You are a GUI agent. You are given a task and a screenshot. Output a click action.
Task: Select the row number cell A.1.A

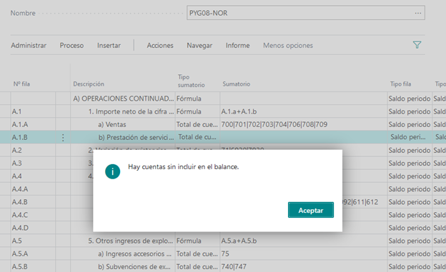tap(33, 124)
